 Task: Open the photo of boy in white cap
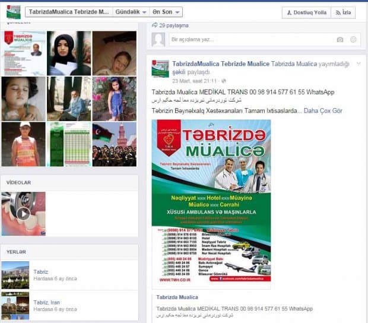[24, 144]
